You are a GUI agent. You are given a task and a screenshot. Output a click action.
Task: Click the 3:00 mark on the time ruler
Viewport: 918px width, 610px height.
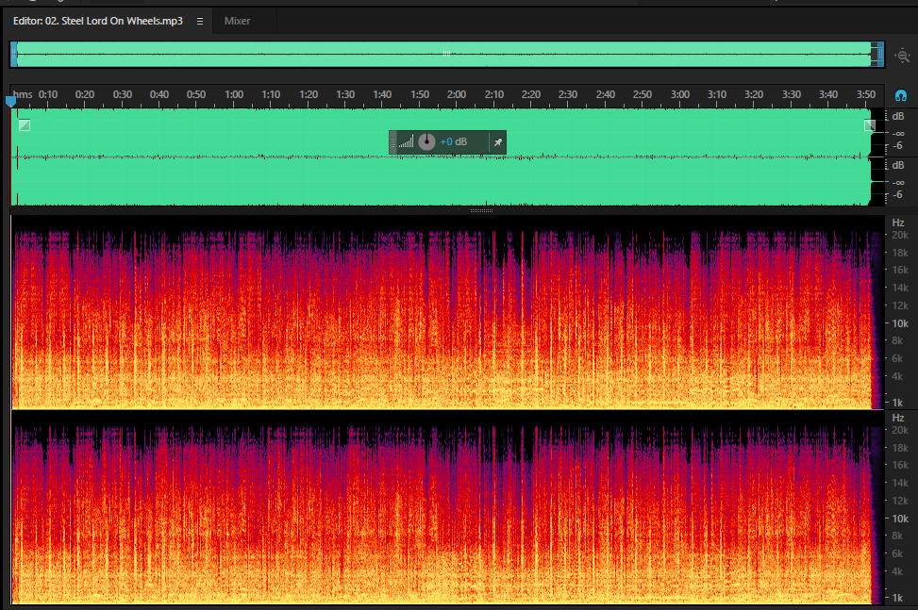tap(679, 94)
